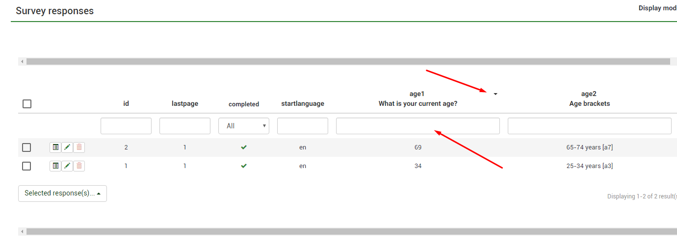
Task: Click the 25-34 years [a3] cell
Action: coord(590,166)
